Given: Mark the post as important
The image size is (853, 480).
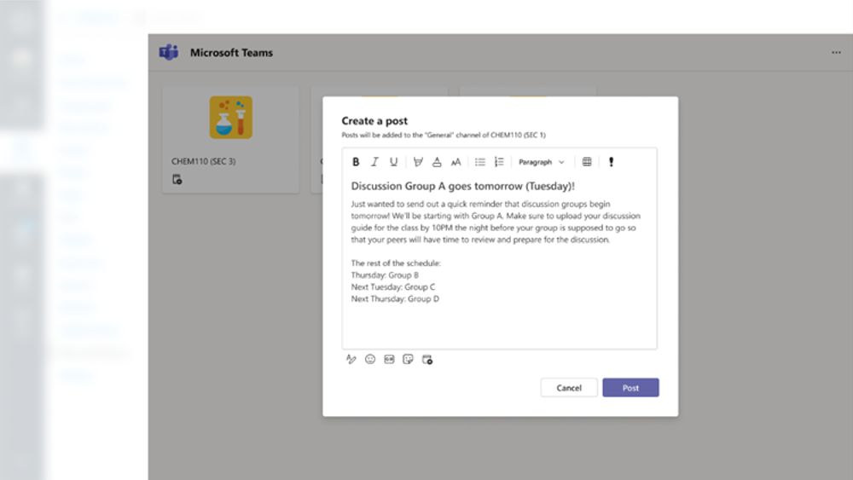Looking at the screenshot, I should pos(611,162).
